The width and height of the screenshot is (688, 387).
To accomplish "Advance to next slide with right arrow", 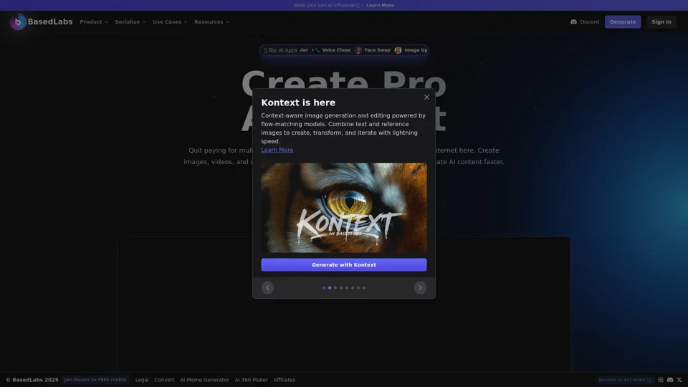I will (x=420, y=288).
